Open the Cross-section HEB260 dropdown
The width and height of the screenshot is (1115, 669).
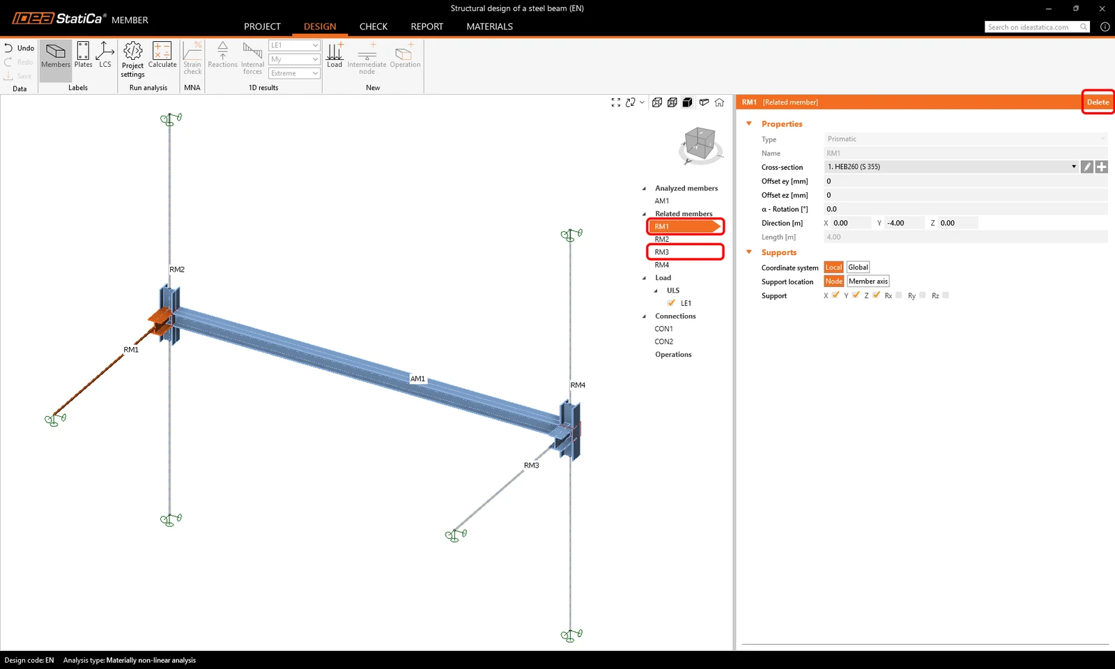951,167
